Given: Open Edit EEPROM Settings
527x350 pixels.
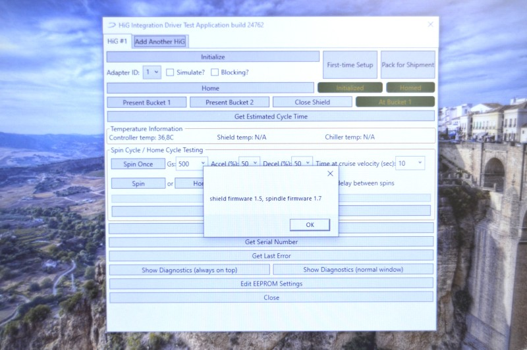Looking at the screenshot, I should (x=271, y=284).
